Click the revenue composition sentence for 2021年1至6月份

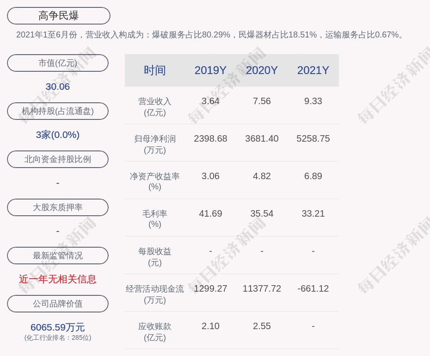point(210,35)
